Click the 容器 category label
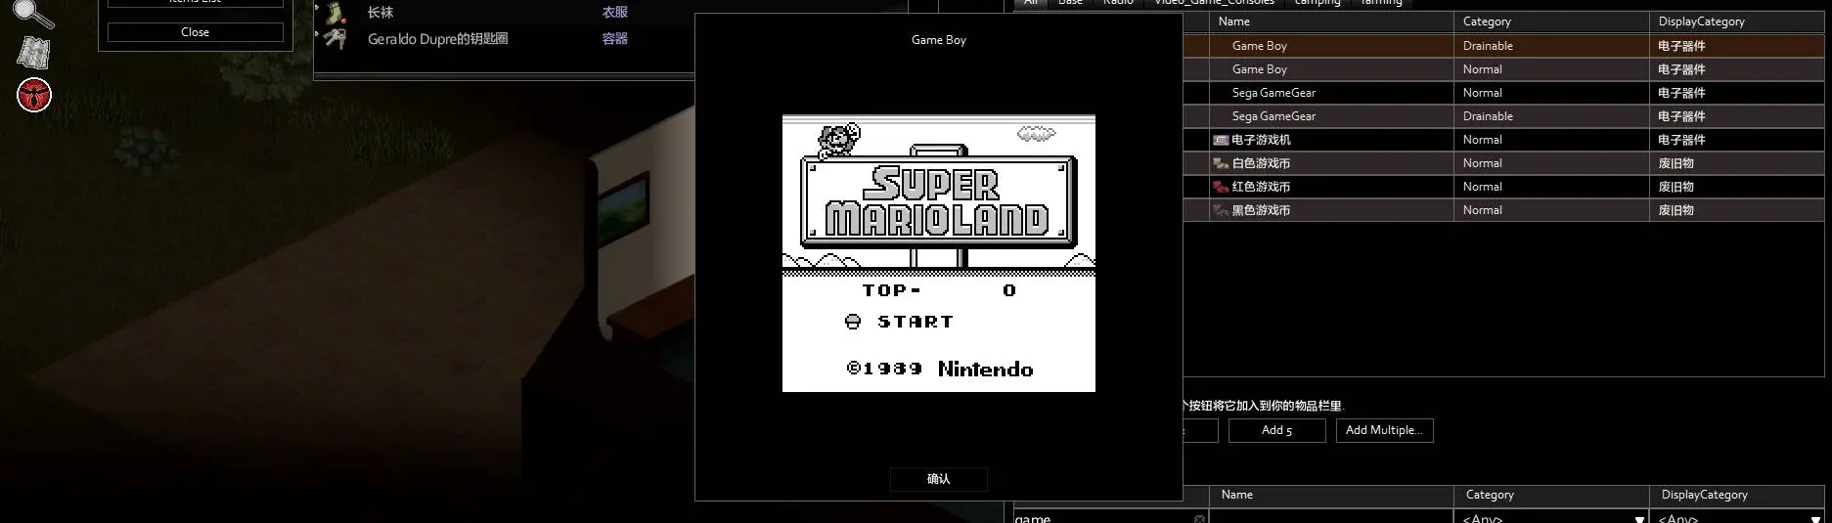The image size is (1832, 523). point(615,39)
